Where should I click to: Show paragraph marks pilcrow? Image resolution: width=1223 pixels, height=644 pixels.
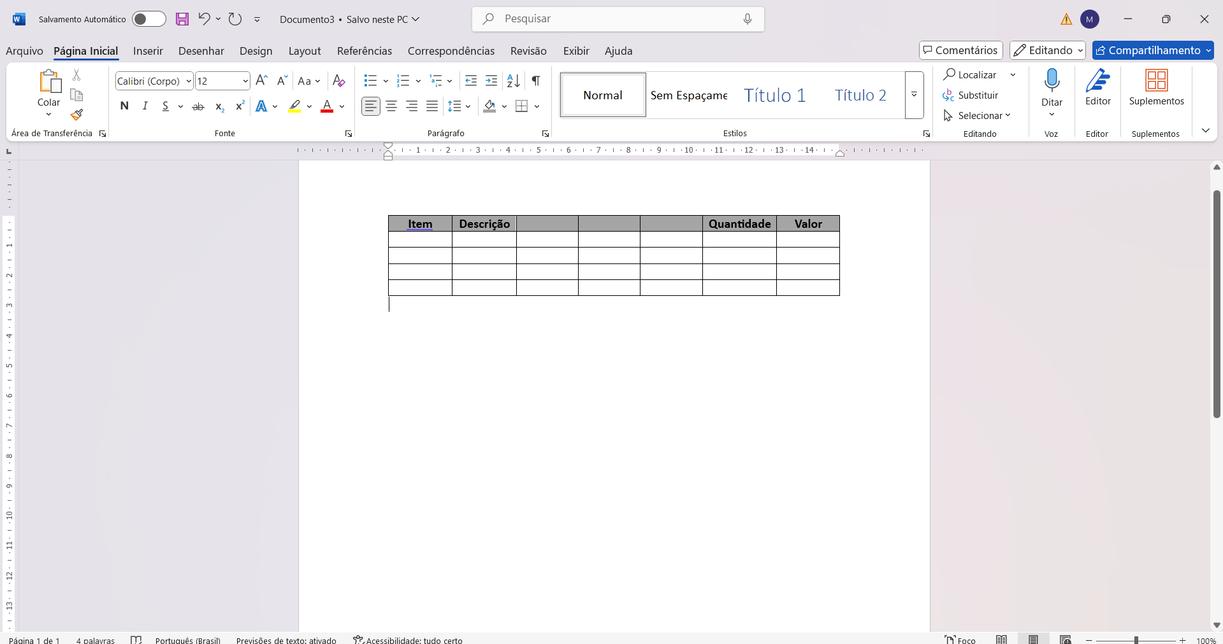[x=536, y=81]
